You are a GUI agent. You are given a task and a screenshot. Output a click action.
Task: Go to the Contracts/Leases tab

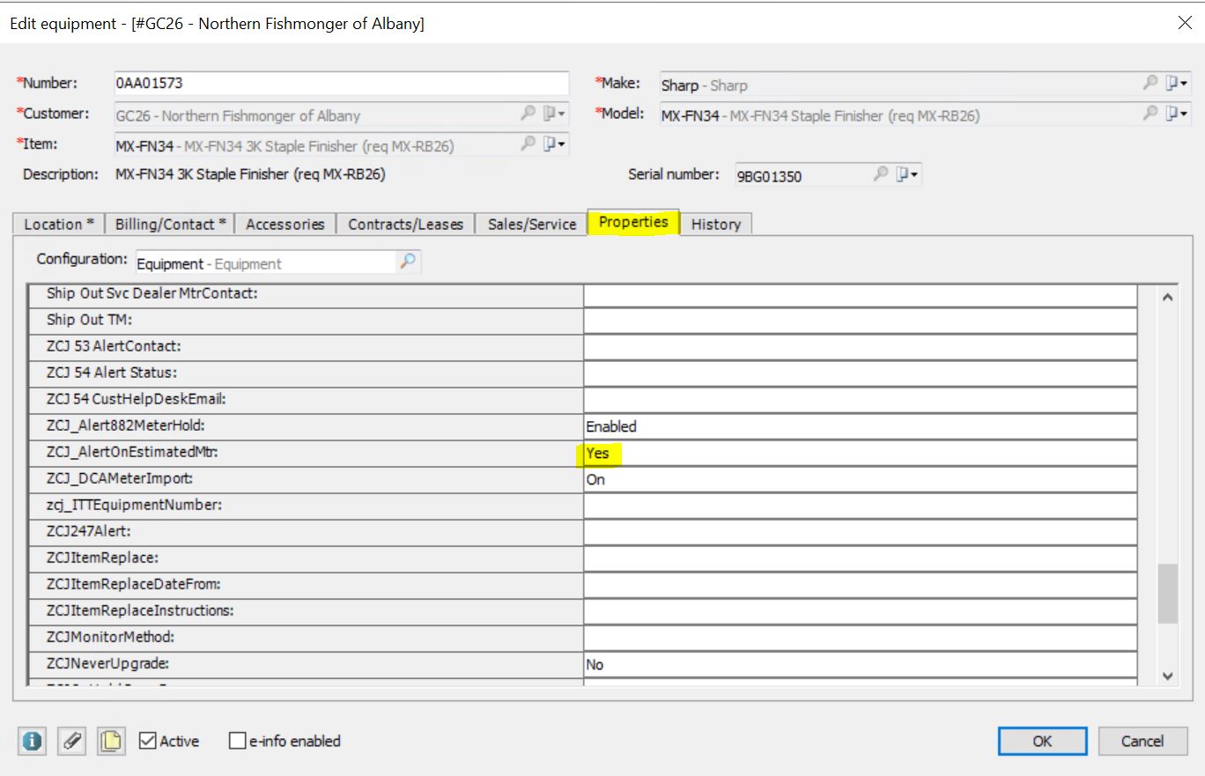point(405,224)
